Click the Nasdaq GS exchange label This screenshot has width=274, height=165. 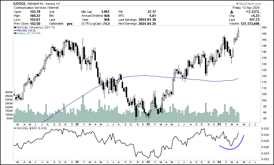point(53,4)
